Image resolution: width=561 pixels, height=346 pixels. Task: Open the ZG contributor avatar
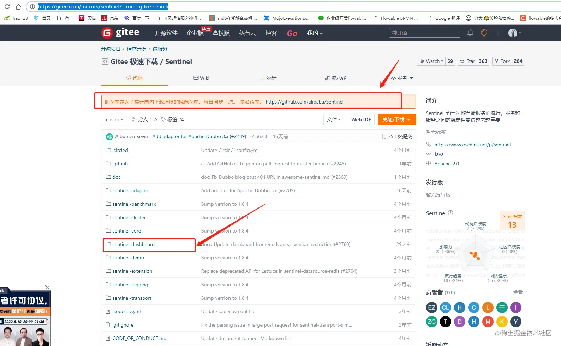(432, 322)
